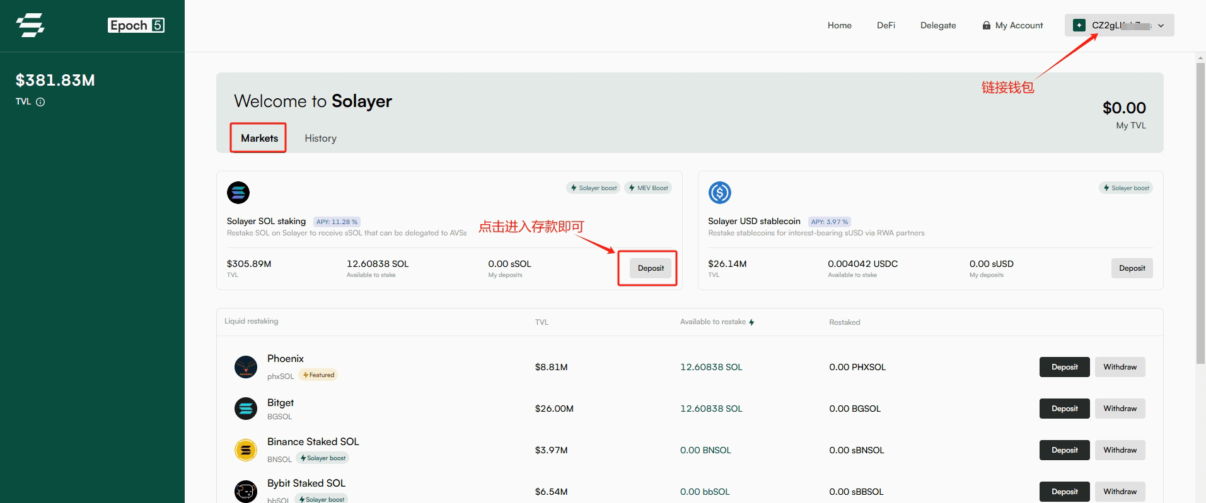Deposit into Bybit Staked SOL
Screen dimensions: 1206x503
pyautogui.click(x=1064, y=492)
